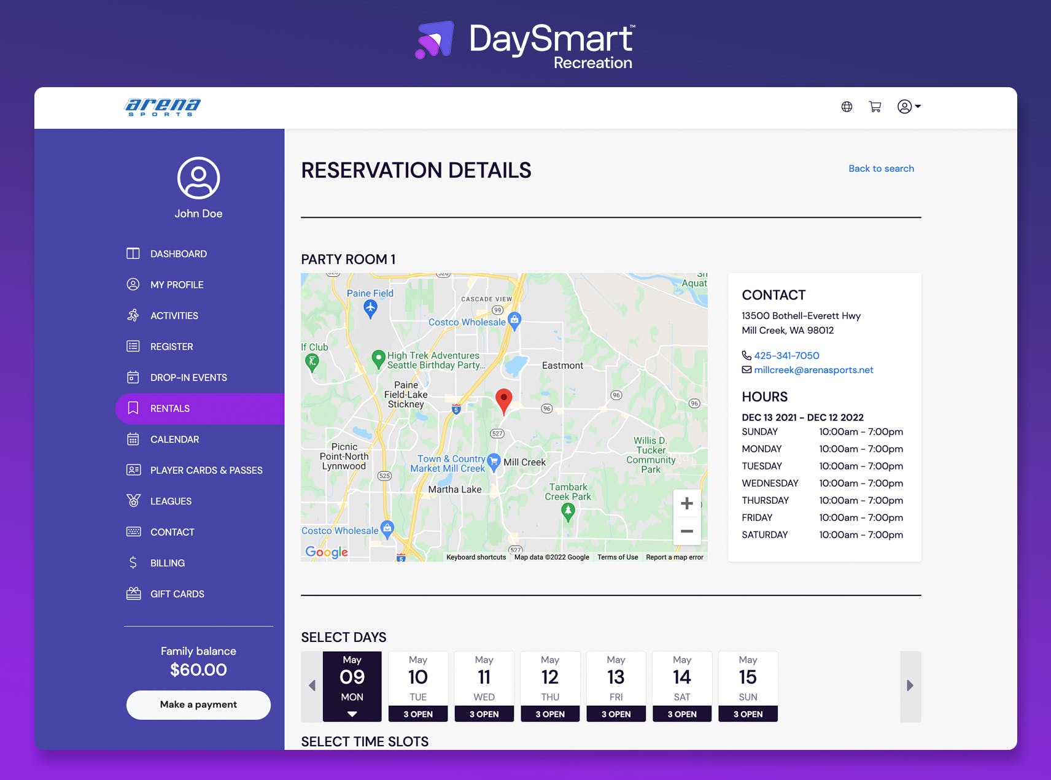Zoom in on the map
The width and height of the screenshot is (1051, 780).
[x=687, y=503]
